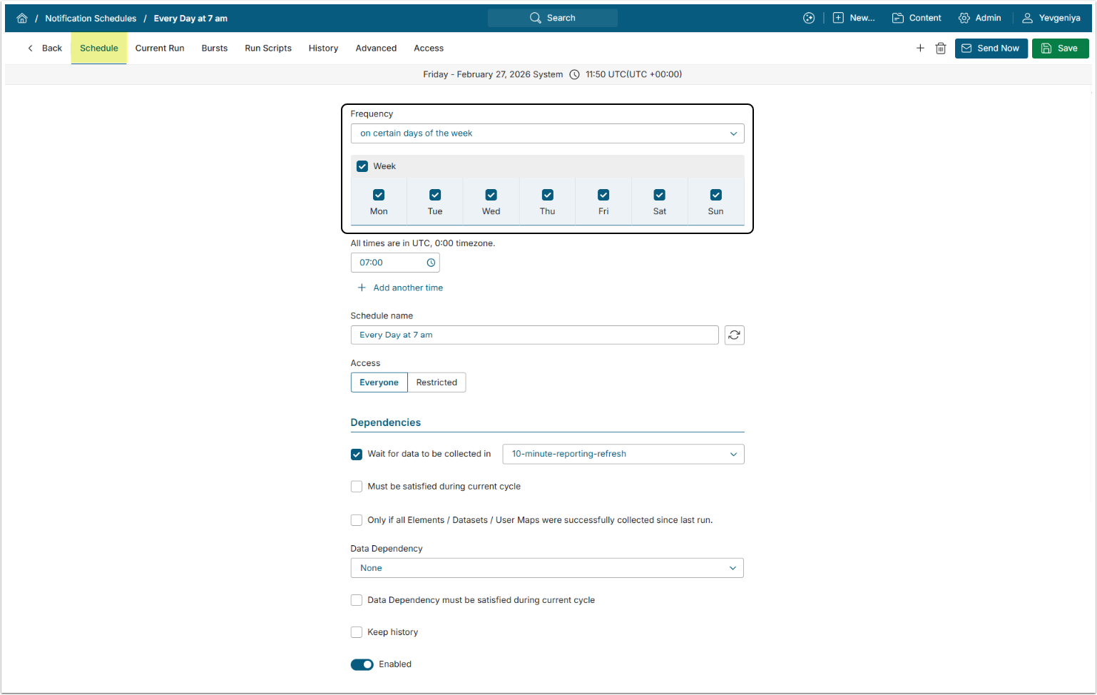Switch to the Bursts tab
The height and width of the screenshot is (695, 1097).
[215, 49]
